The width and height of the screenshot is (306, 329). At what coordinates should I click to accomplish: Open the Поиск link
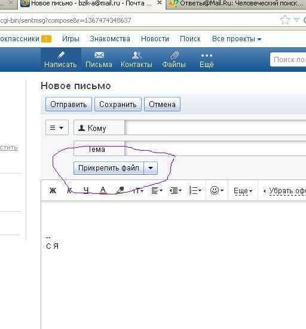[190, 39]
